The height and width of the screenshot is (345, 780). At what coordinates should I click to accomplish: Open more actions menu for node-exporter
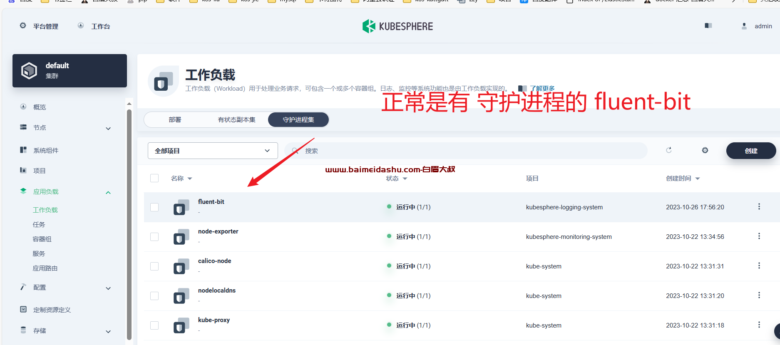point(759,236)
